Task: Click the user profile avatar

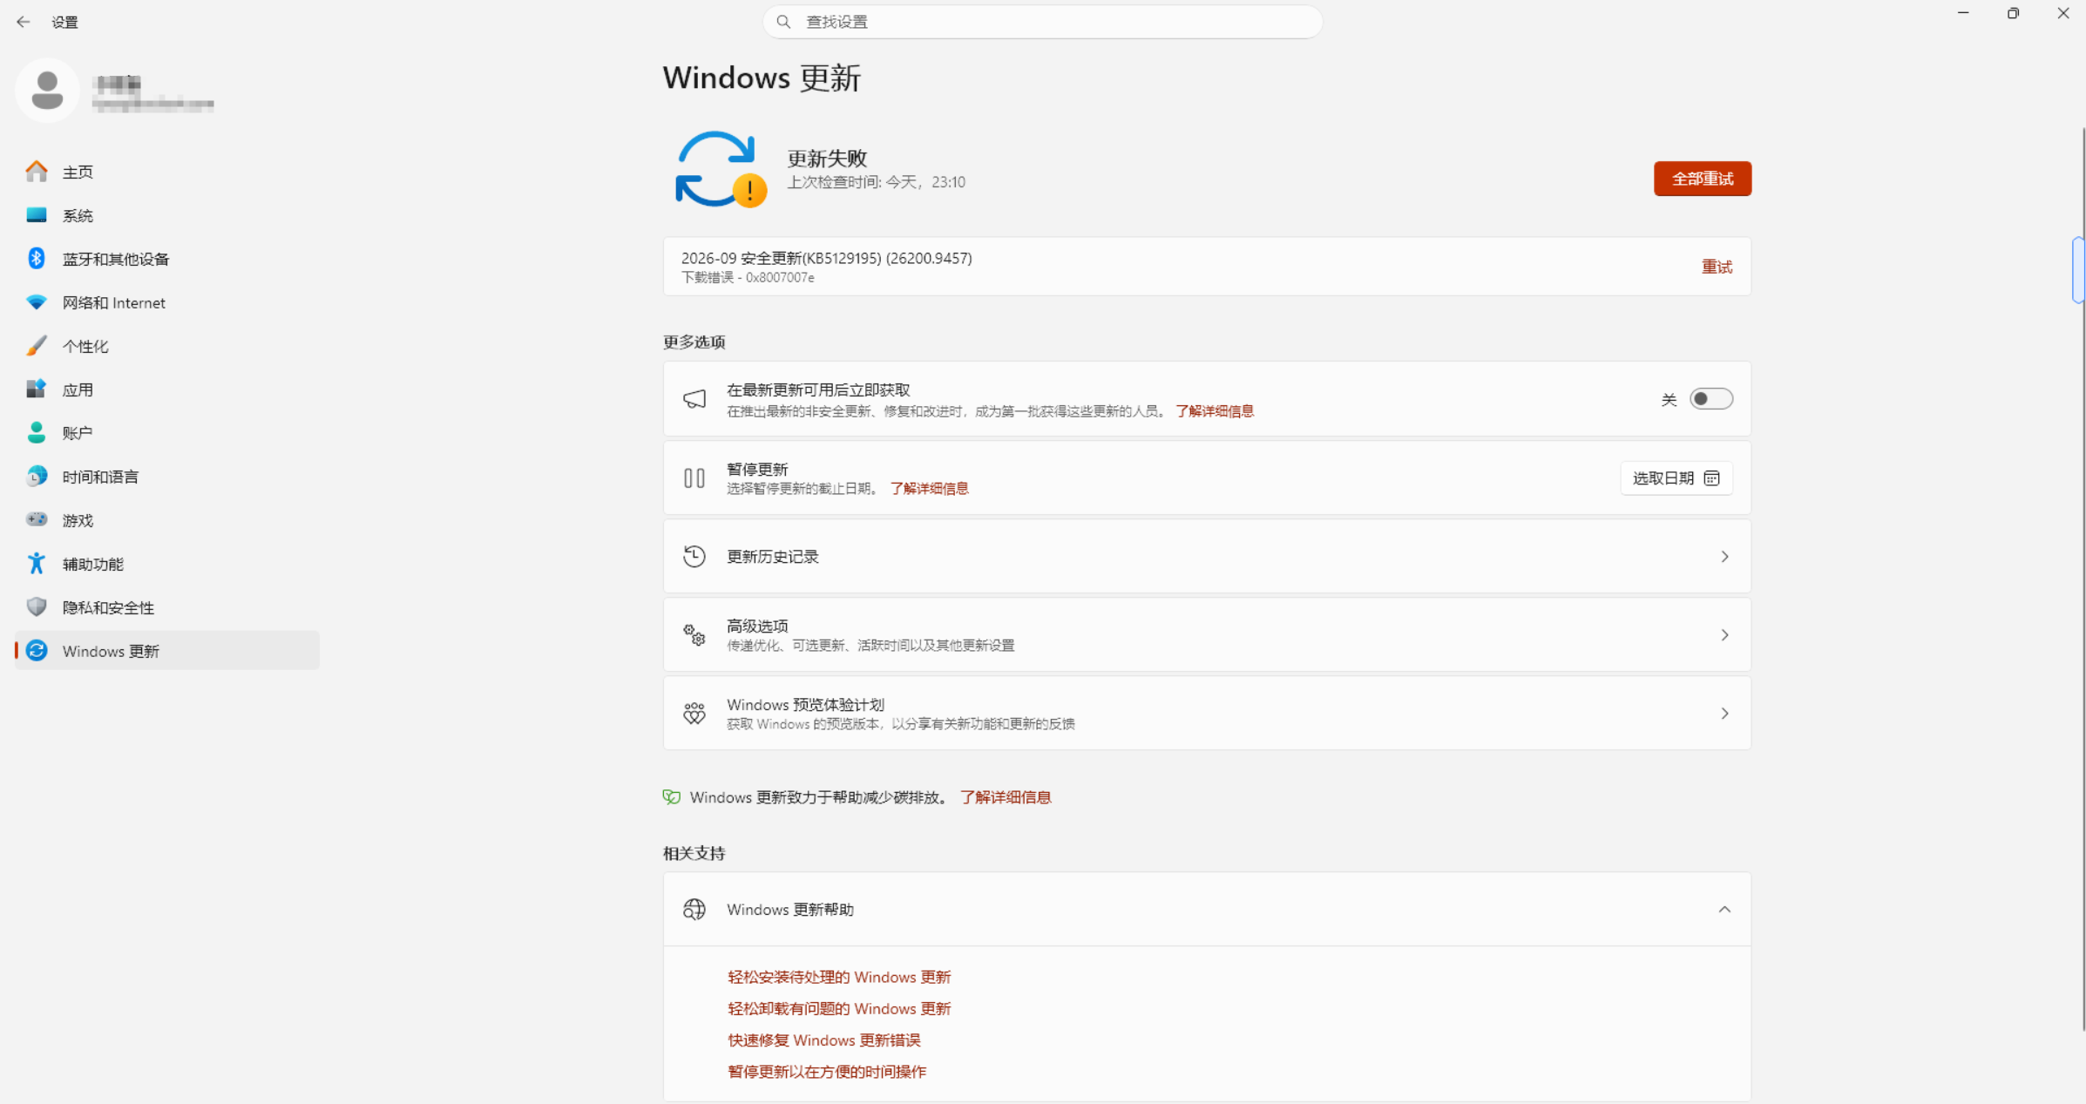Action: click(x=47, y=91)
